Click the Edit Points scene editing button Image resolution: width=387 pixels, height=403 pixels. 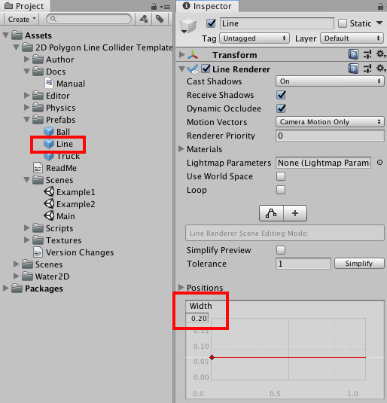pyautogui.click(x=271, y=213)
